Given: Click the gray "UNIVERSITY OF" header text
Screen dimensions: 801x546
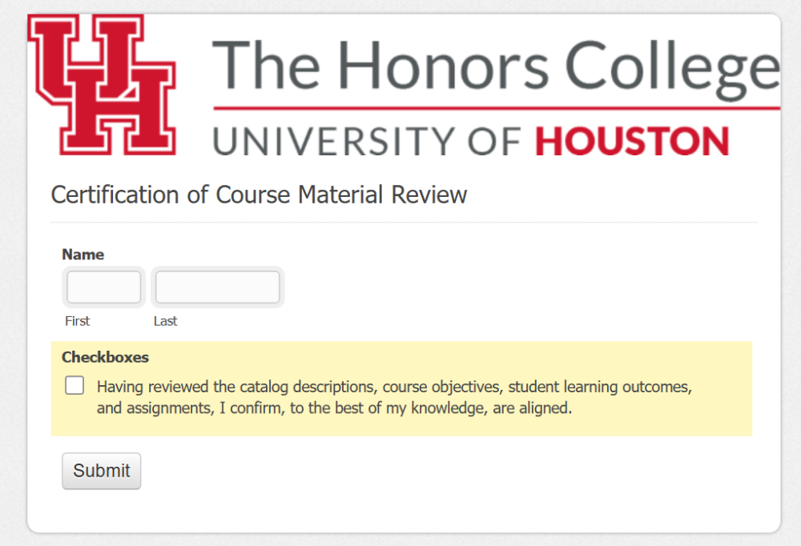Looking at the screenshot, I should (368, 141).
